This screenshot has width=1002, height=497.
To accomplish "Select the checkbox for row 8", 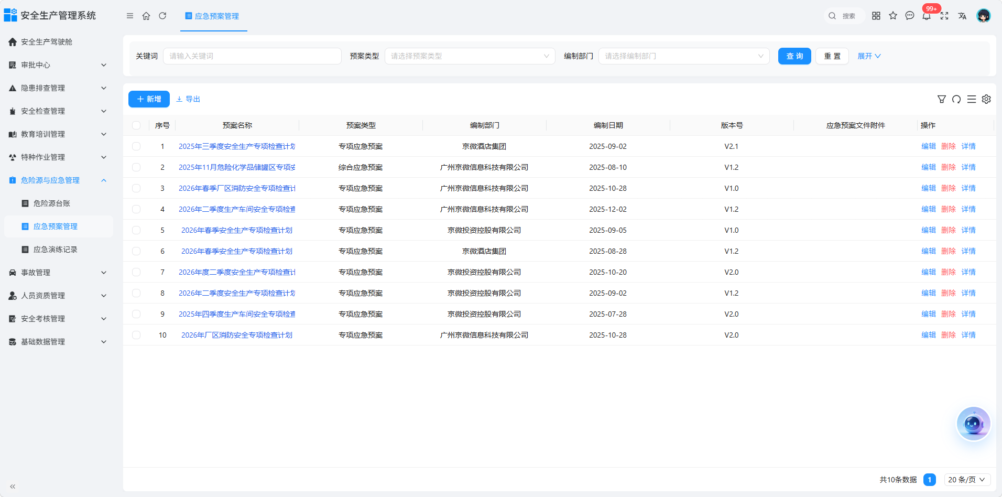I will point(136,293).
